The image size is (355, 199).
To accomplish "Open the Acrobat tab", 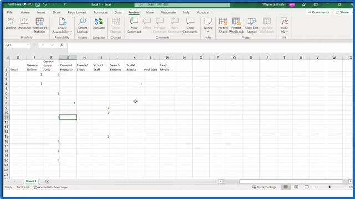I will point(203,12).
